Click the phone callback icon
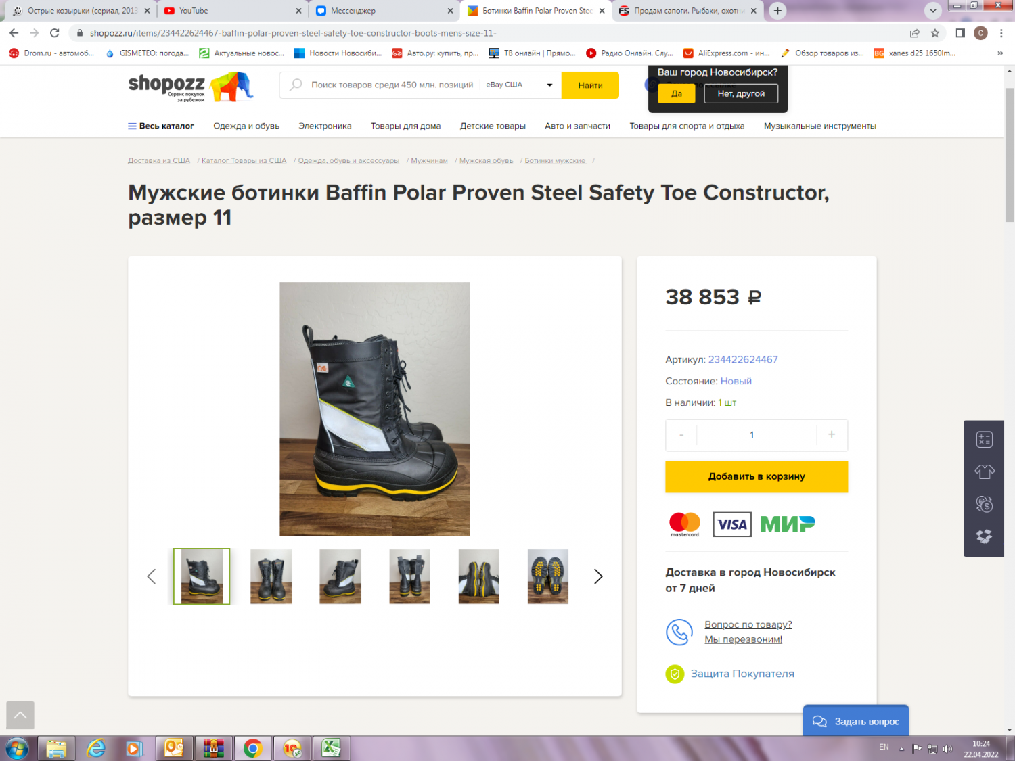Screen dimensions: 1015x761 click(679, 632)
